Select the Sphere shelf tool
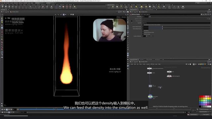 click(6, 7)
